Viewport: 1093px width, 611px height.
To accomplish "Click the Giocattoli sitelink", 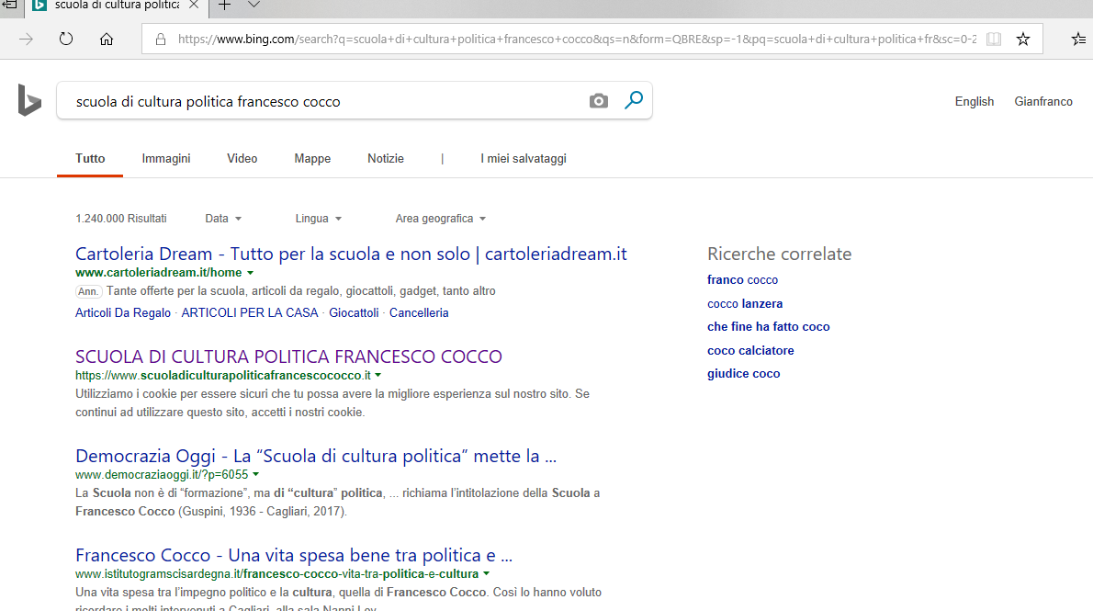I will coord(355,312).
